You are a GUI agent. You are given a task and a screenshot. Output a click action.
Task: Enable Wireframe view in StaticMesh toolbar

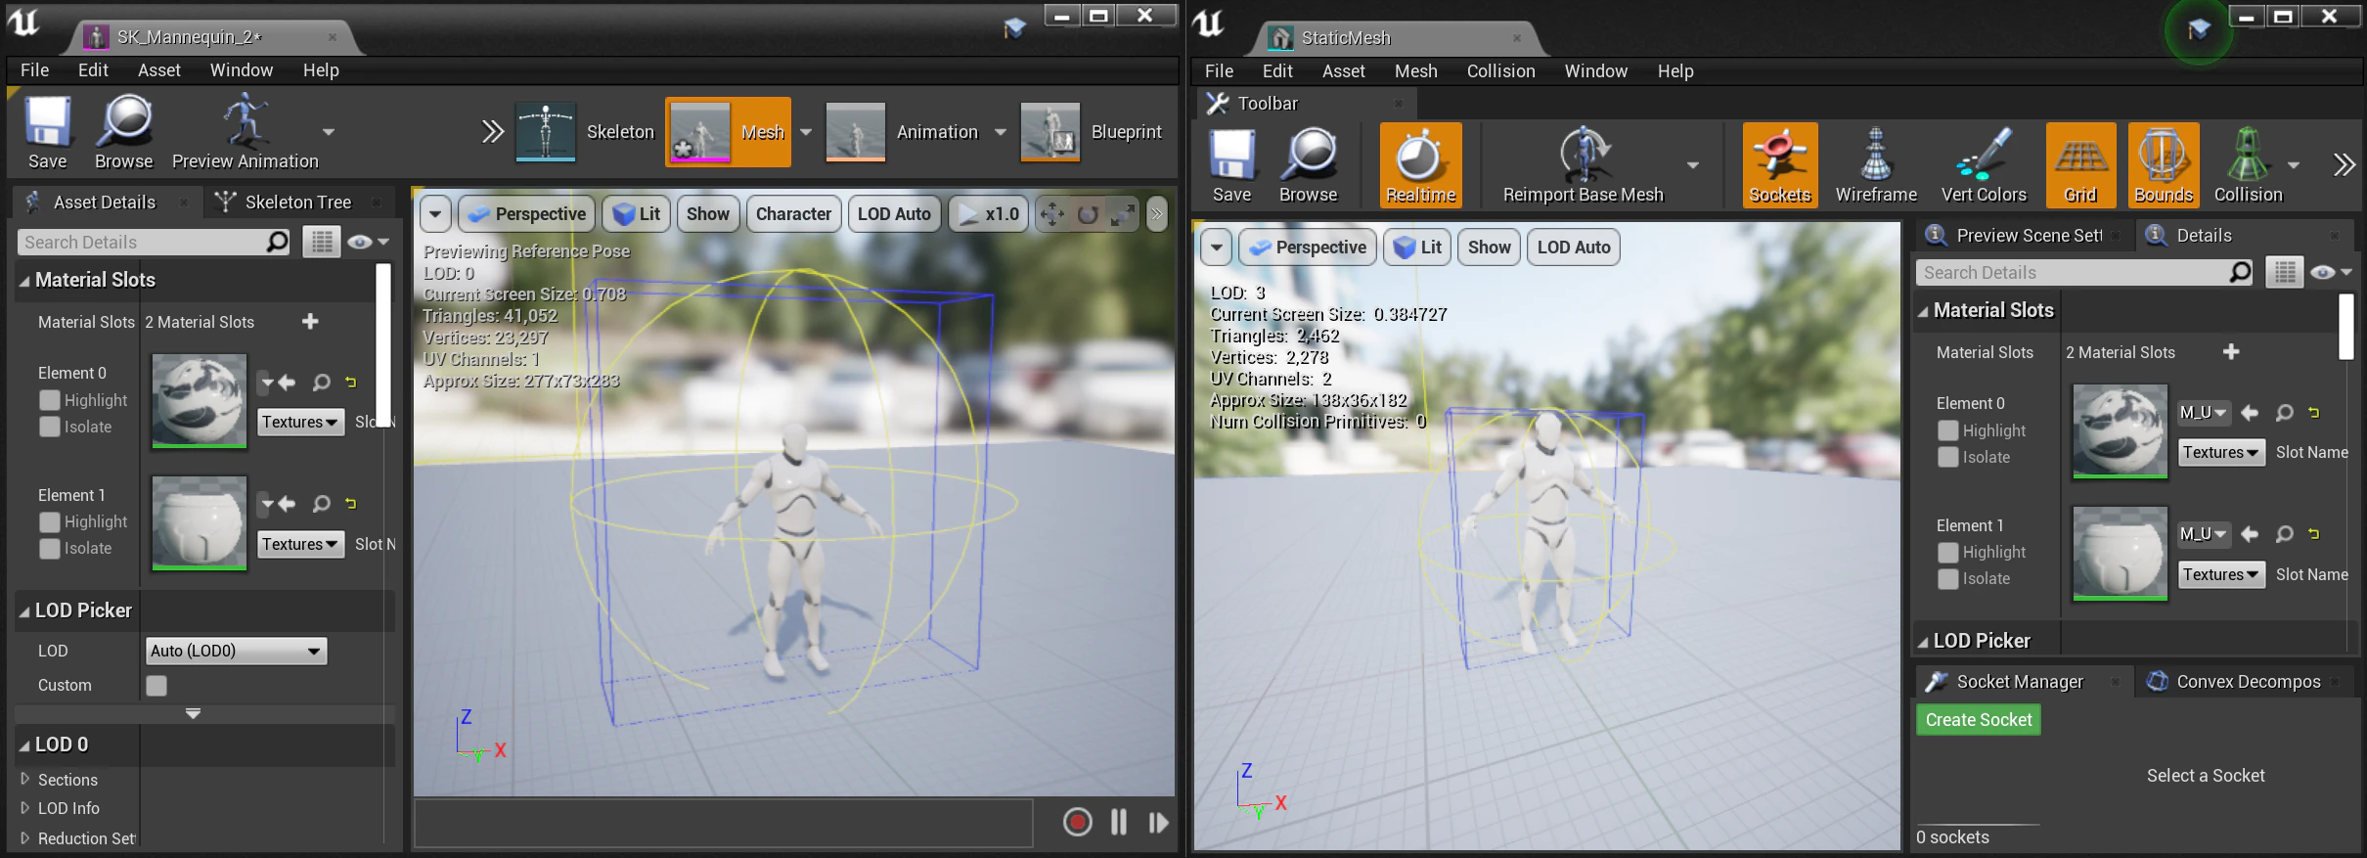[x=1876, y=164]
